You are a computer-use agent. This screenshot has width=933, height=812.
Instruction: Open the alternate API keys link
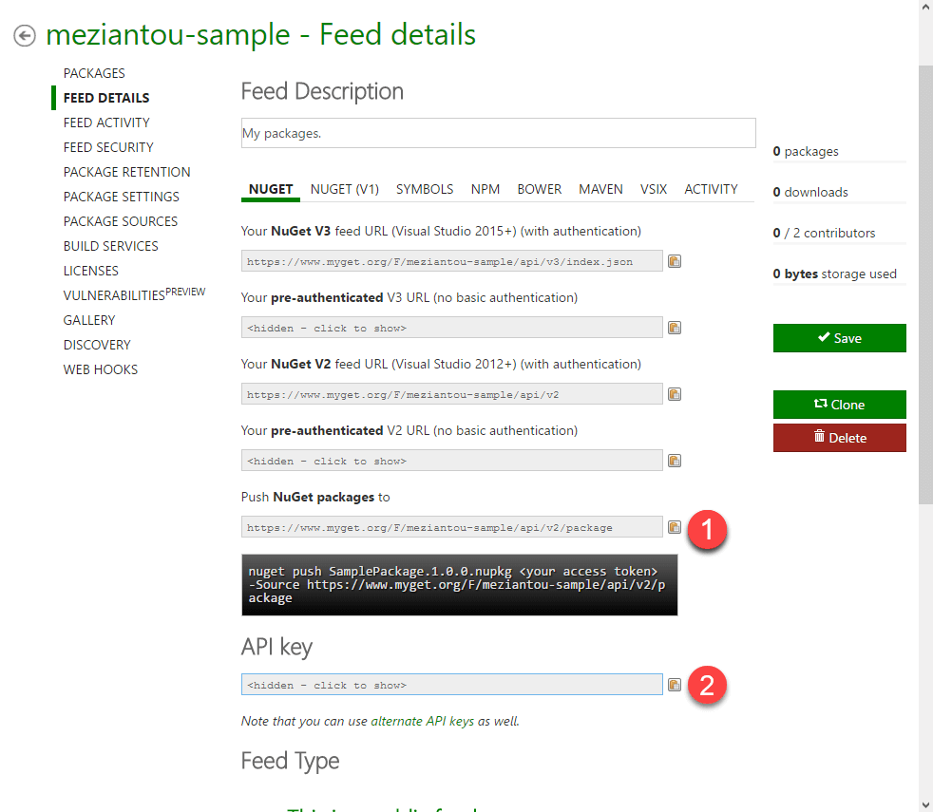422,721
